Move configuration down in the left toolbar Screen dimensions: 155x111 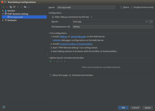[21, 7]
